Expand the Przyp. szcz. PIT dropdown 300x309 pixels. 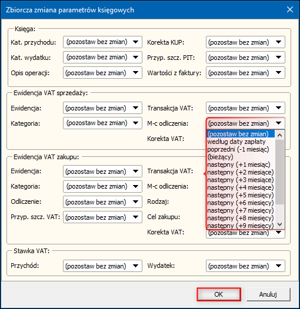tap(245, 58)
